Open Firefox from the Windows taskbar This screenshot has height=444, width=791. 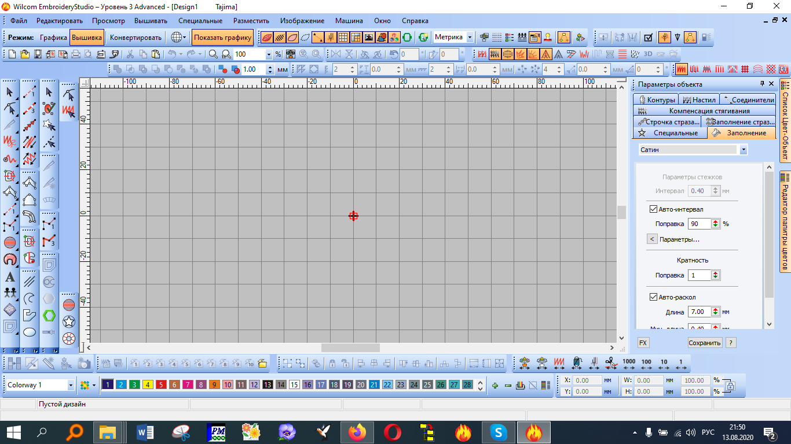point(357,432)
